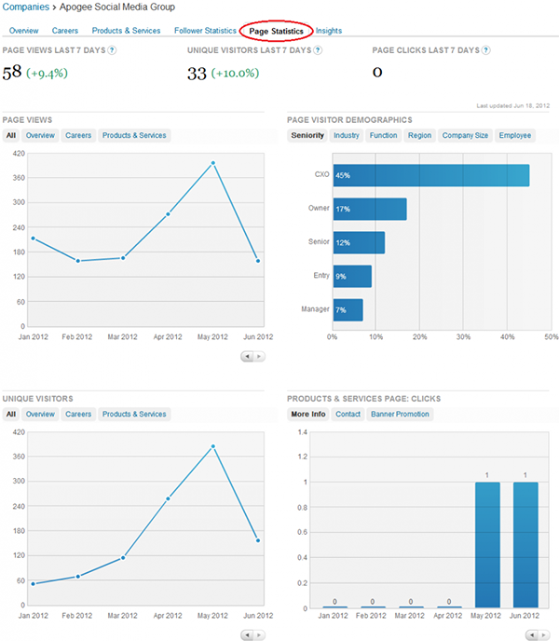Click the 33 unique visitors count

click(197, 74)
